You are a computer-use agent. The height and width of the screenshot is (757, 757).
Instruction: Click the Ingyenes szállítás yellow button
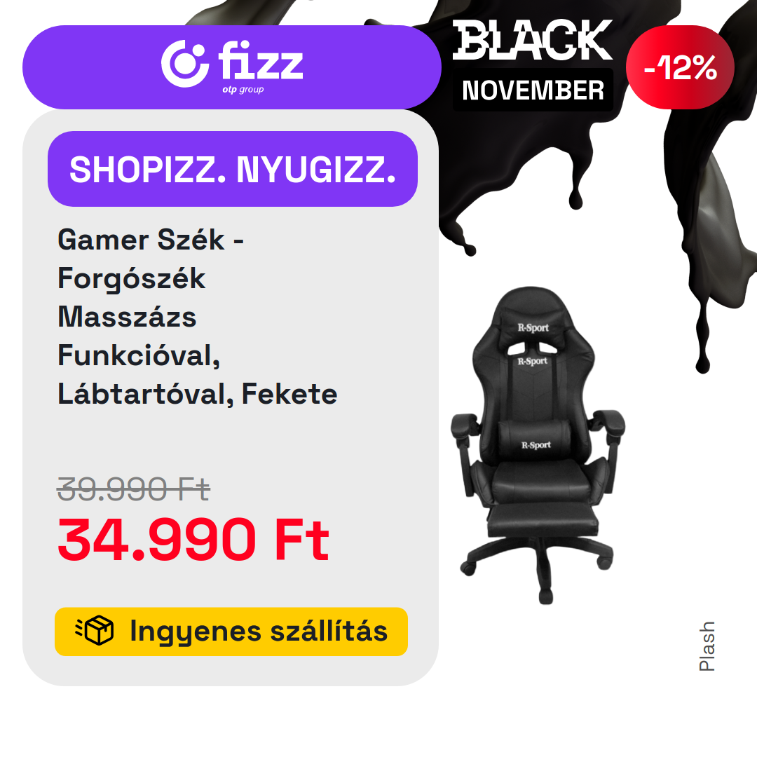pyautogui.click(x=231, y=632)
